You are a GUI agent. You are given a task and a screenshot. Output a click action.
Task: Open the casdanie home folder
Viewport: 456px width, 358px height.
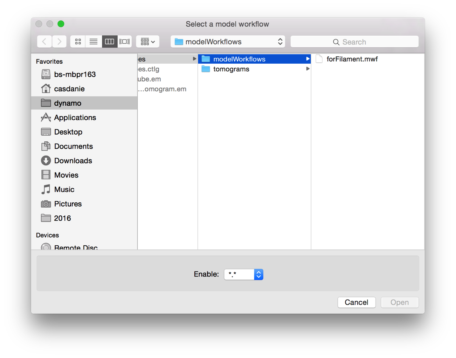pos(69,89)
